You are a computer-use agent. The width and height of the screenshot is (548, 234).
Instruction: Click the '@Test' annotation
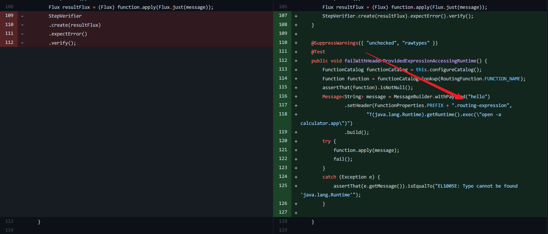(x=318, y=52)
